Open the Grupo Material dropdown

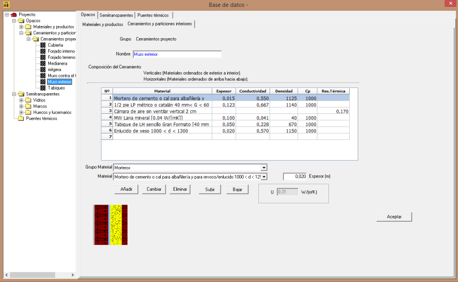263,168
